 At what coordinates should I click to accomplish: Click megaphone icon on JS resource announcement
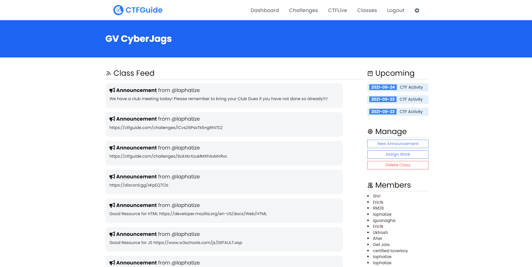coord(112,234)
